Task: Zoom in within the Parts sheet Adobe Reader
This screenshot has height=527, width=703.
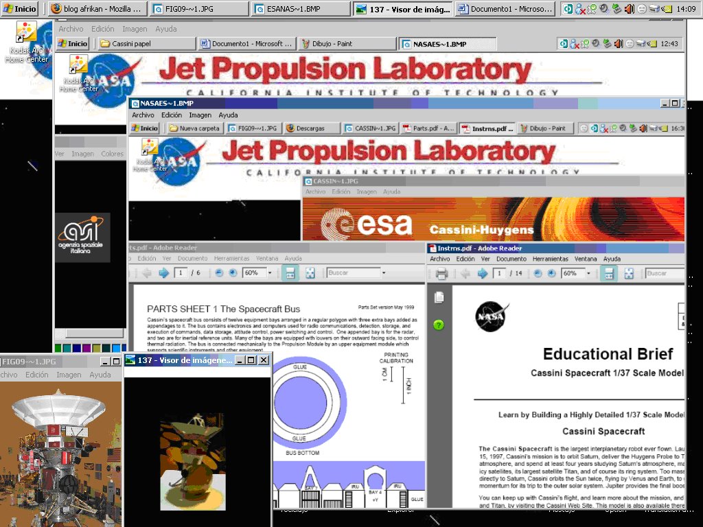Action: 233,272
